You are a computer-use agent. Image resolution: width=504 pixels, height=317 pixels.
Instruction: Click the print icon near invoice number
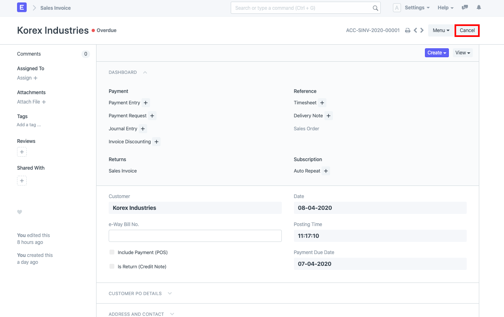coord(407,30)
